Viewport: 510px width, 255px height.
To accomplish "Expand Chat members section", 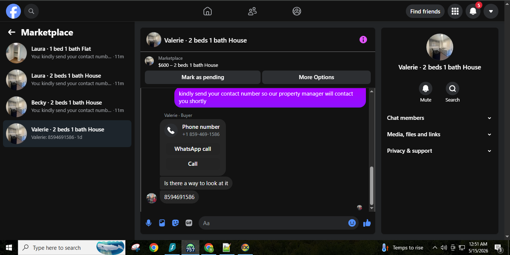I will click(x=439, y=118).
